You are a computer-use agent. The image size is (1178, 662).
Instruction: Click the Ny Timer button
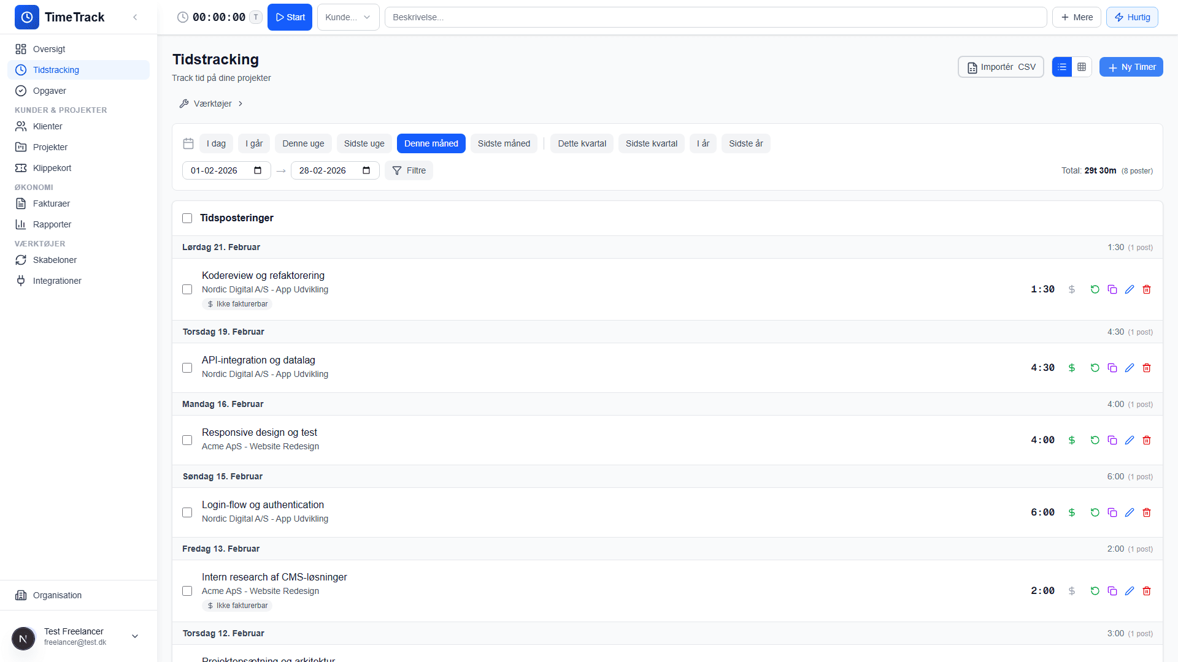[1131, 67]
